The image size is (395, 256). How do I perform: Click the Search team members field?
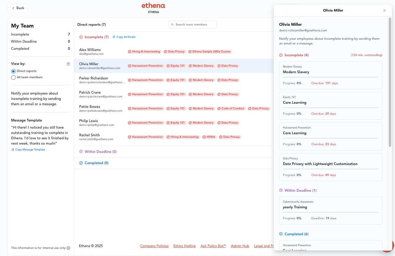point(195,25)
